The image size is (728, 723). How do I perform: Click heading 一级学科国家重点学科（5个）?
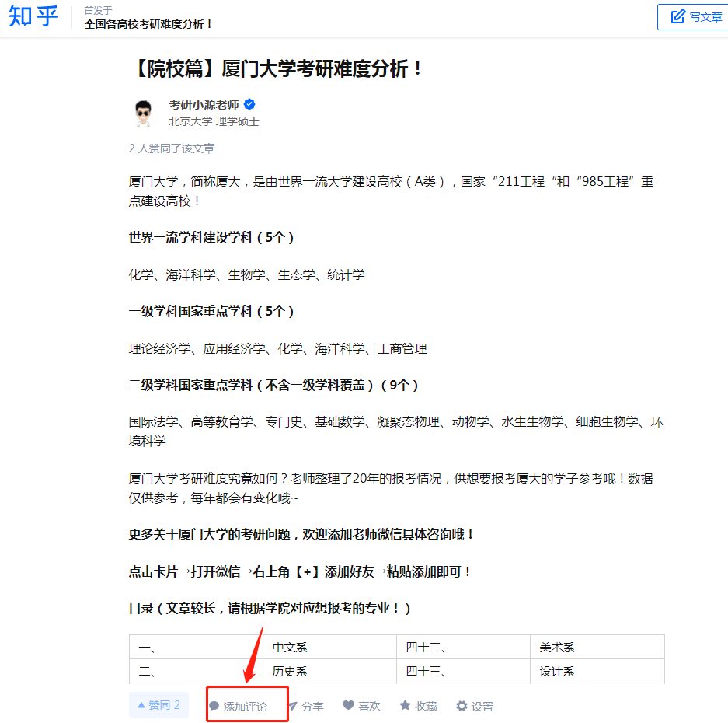[211, 311]
